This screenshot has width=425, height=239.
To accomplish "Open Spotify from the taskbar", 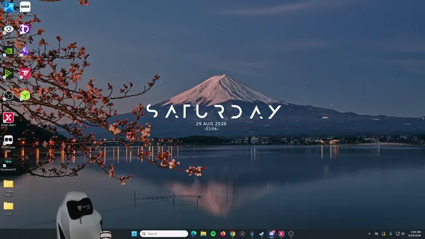I will [213, 234].
